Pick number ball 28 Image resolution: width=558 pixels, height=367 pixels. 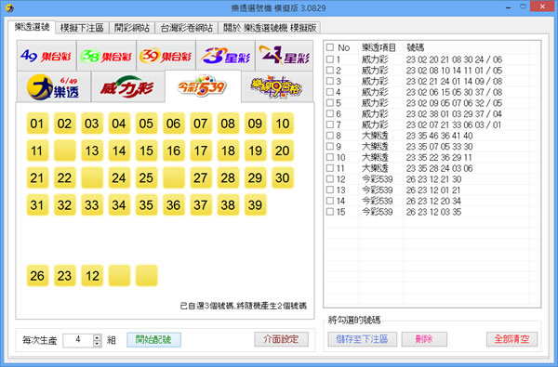[x=228, y=177]
